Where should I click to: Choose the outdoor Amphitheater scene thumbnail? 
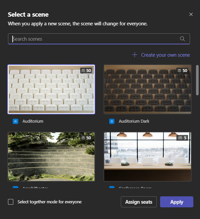coord(51,157)
